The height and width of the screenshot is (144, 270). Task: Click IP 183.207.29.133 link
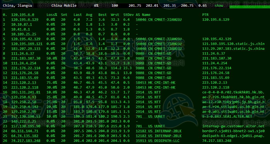click(26, 49)
